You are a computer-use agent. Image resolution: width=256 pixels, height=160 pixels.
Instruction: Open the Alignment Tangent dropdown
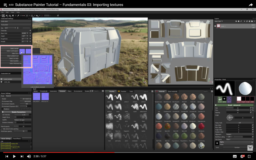(240, 134)
